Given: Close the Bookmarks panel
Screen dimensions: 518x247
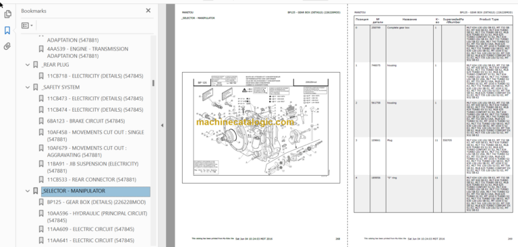Looking at the screenshot, I should pyautogui.click(x=148, y=11).
